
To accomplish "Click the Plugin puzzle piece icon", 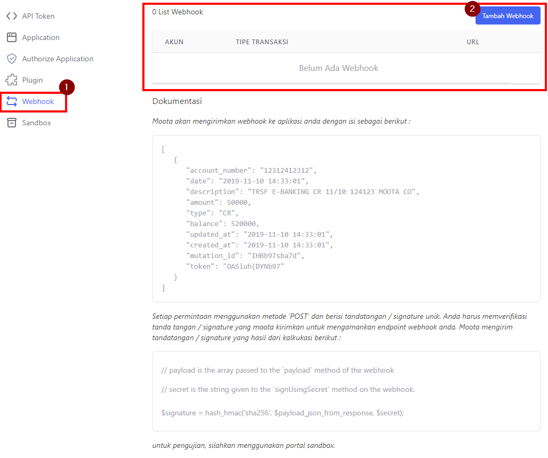I will coord(11,80).
